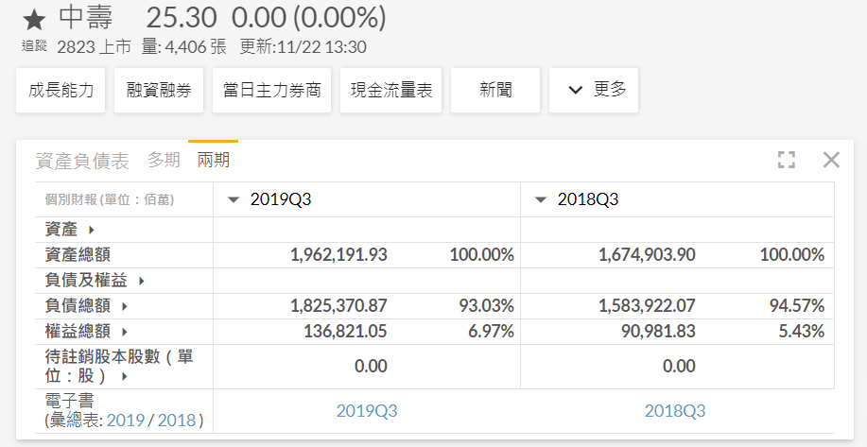Expand the 權益總額 row
Viewport: 867px width, 447px height.
pyautogui.click(x=124, y=332)
